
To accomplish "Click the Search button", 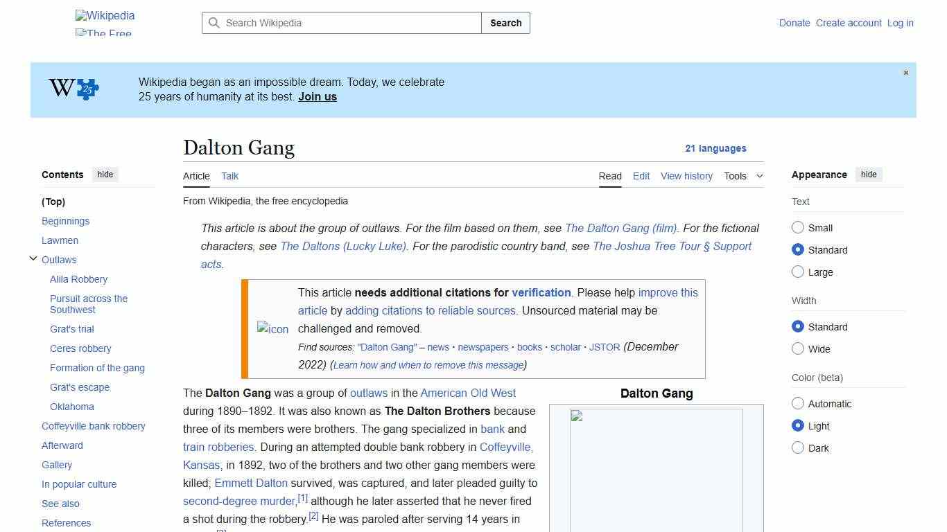I will pyautogui.click(x=505, y=23).
